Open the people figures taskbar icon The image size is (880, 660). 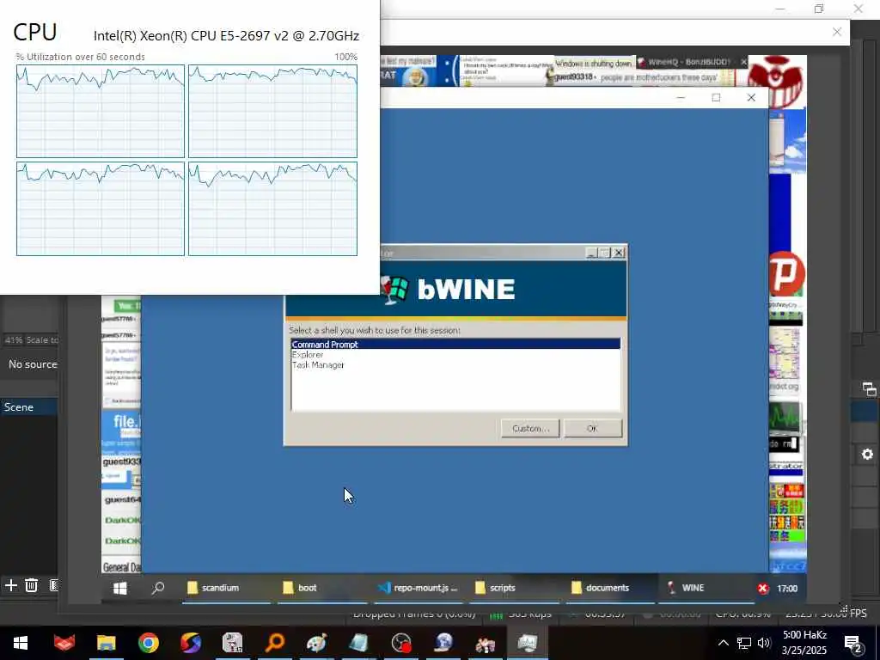point(486,643)
